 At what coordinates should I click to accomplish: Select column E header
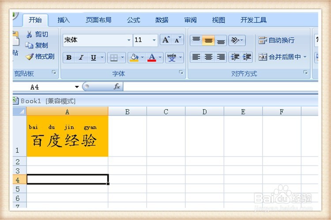point(243,112)
